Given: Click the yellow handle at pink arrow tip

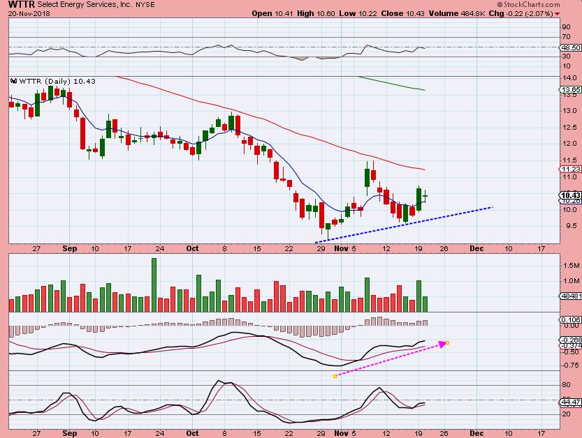Looking at the screenshot, I should pyautogui.click(x=447, y=342).
